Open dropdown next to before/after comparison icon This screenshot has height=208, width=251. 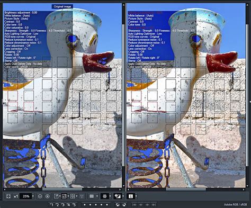(68, 196)
